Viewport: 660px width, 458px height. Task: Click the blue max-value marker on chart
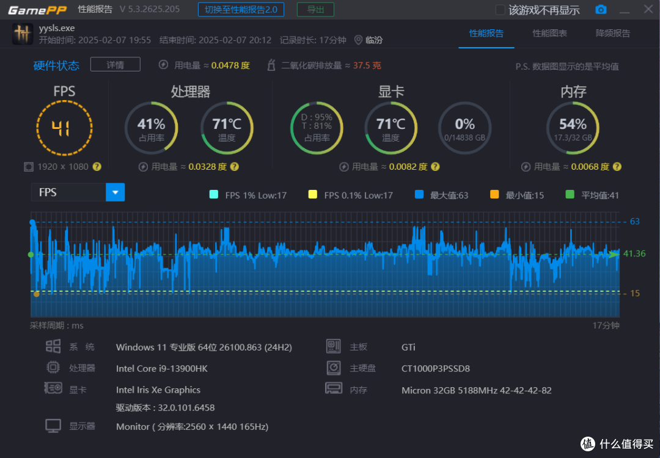(x=32, y=222)
